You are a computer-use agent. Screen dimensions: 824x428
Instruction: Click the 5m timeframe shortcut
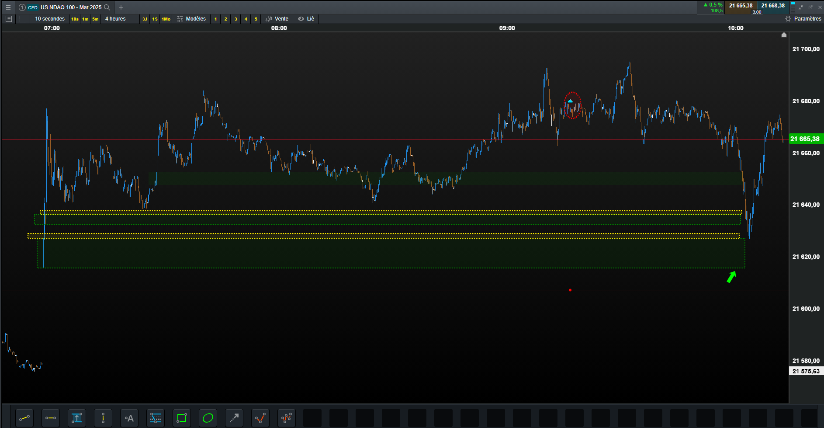pyautogui.click(x=95, y=19)
